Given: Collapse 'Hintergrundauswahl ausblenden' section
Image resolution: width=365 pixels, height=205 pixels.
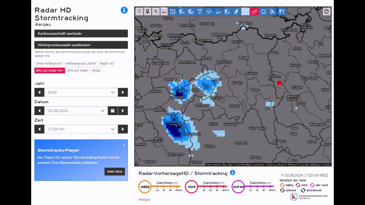Looking at the screenshot, I should (x=81, y=45).
